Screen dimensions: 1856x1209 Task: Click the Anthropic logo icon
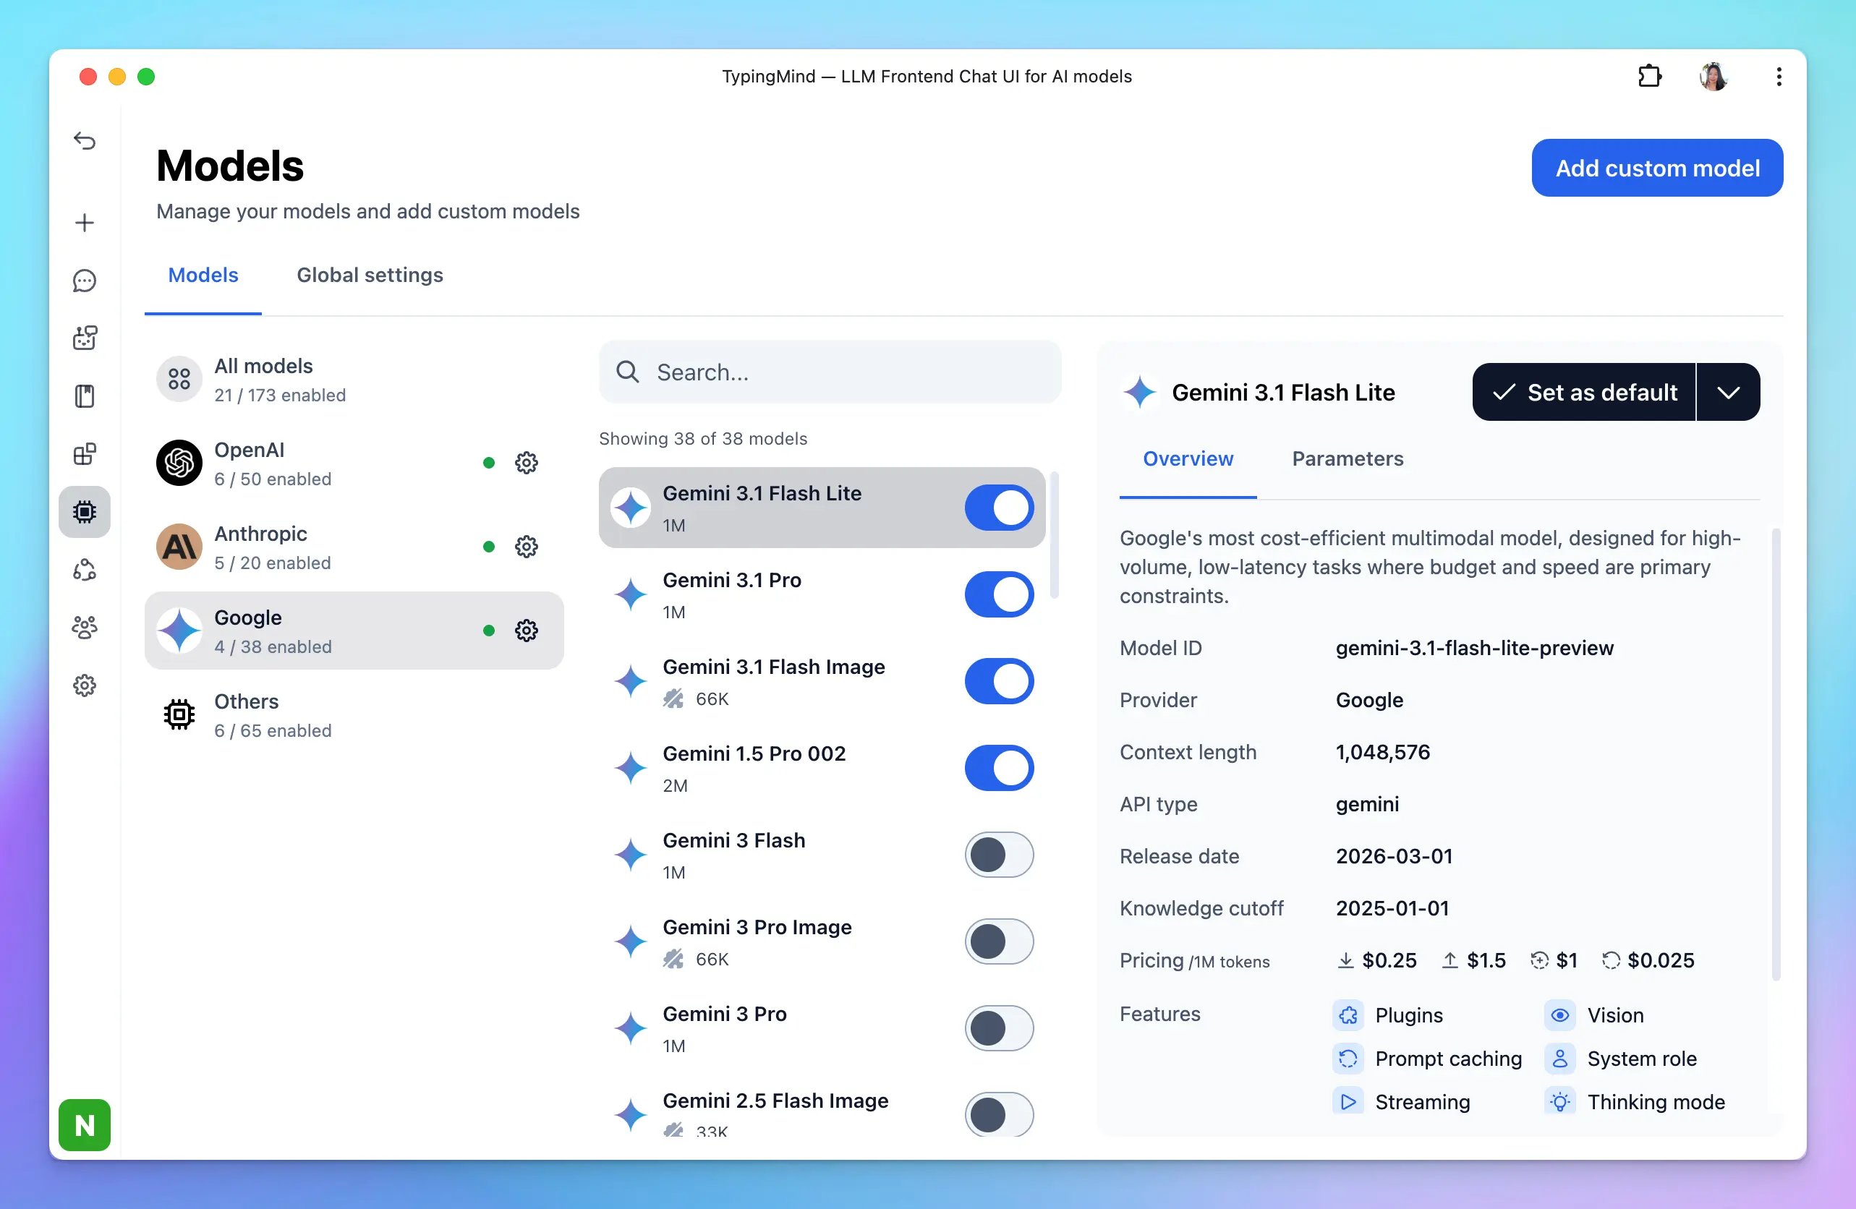click(x=179, y=547)
